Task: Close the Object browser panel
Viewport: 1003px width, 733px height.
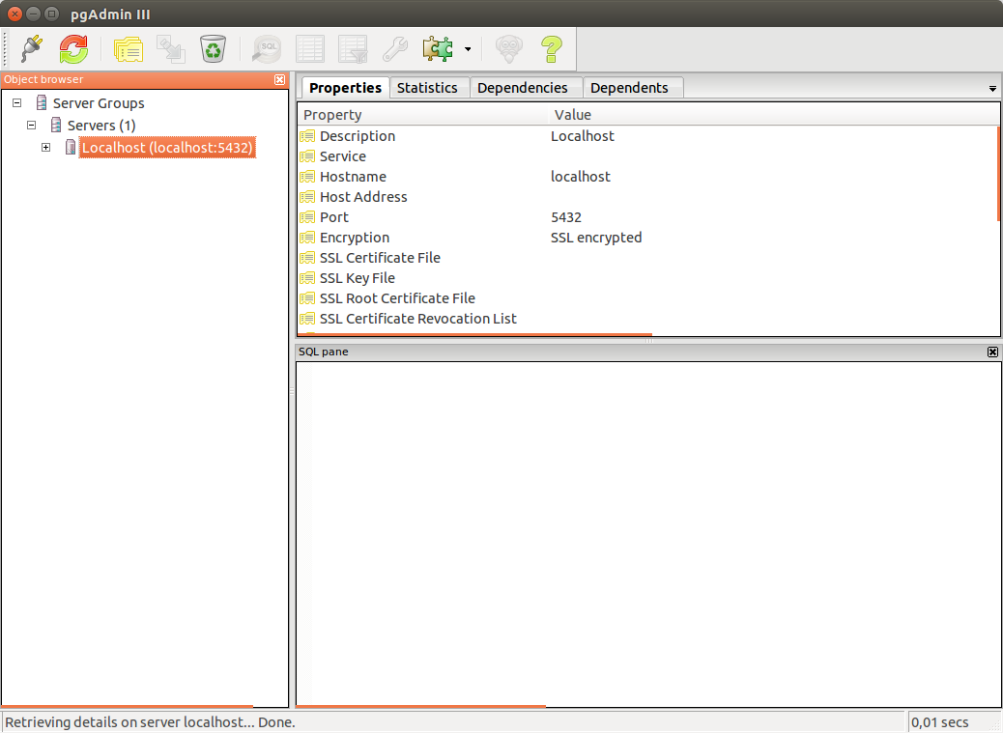Action: [279, 79]
